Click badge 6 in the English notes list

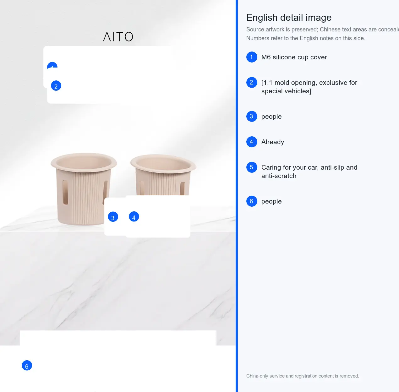[x=252, y=201]
